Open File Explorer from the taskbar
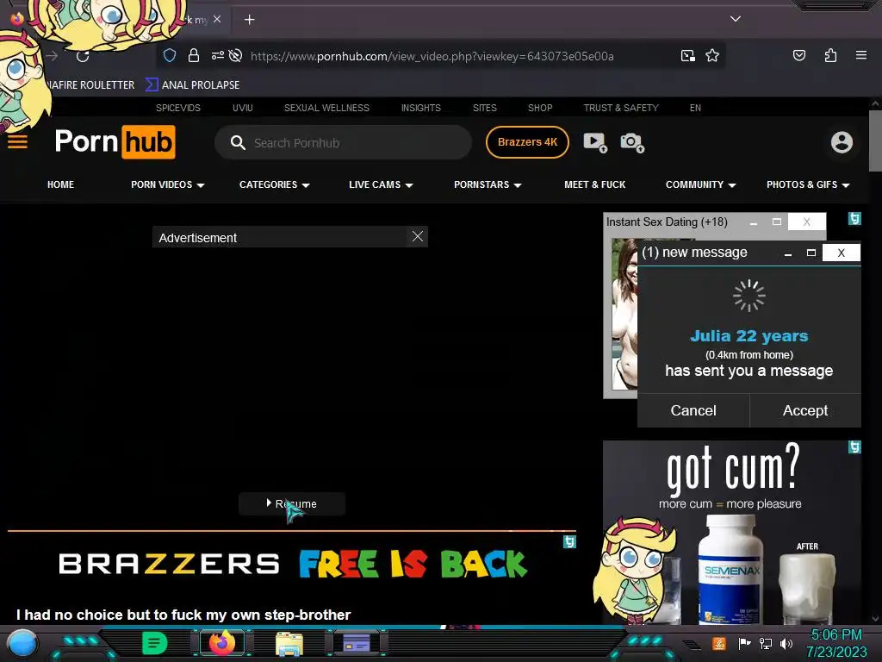882x662 pixels. 289,643
